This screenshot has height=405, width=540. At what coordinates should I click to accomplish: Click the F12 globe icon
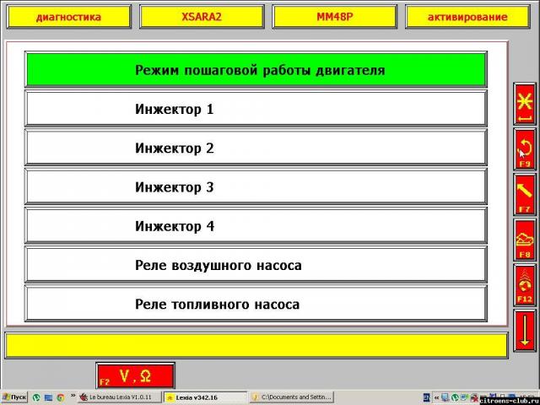click(525, 285)
